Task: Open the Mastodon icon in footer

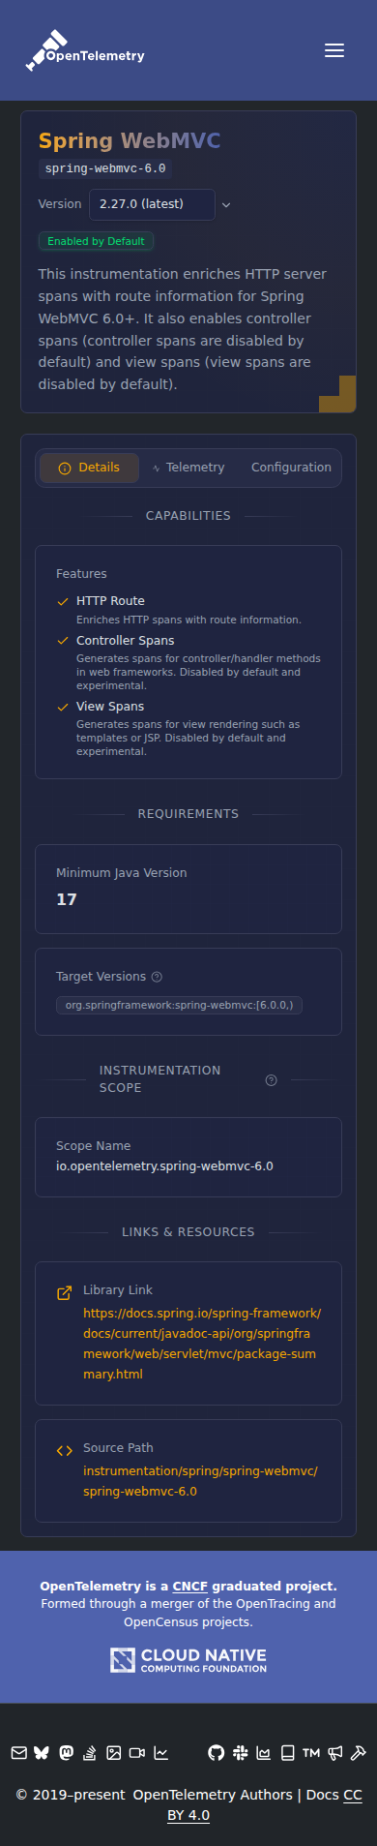Action: (x=67, y=1752)
